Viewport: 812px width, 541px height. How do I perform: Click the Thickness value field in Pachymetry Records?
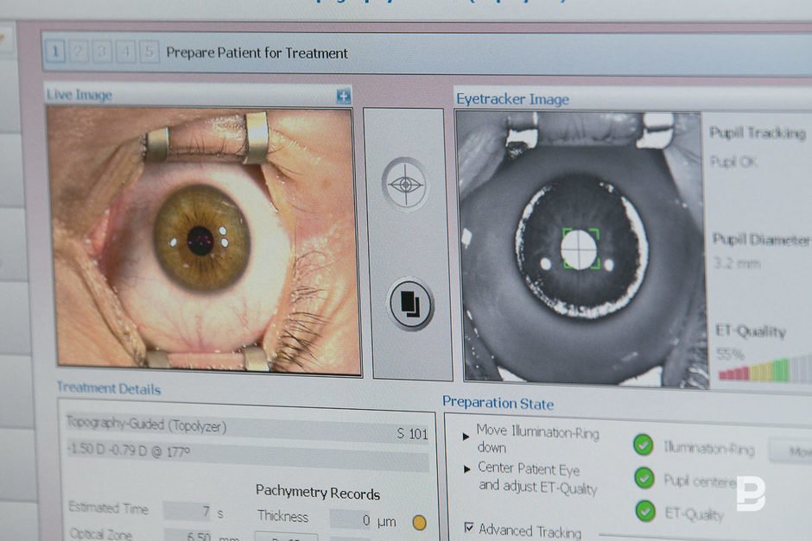[363, 519]
